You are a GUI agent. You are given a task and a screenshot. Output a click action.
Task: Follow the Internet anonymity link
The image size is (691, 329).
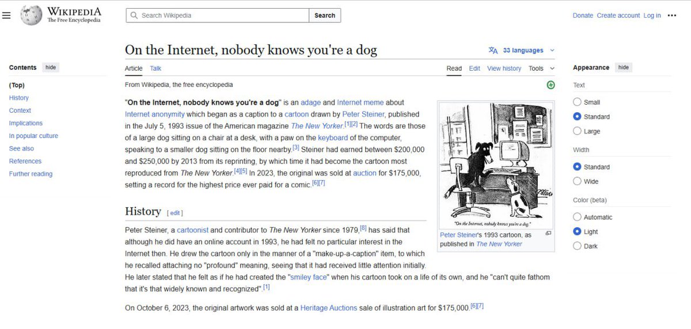click(155, 114)
